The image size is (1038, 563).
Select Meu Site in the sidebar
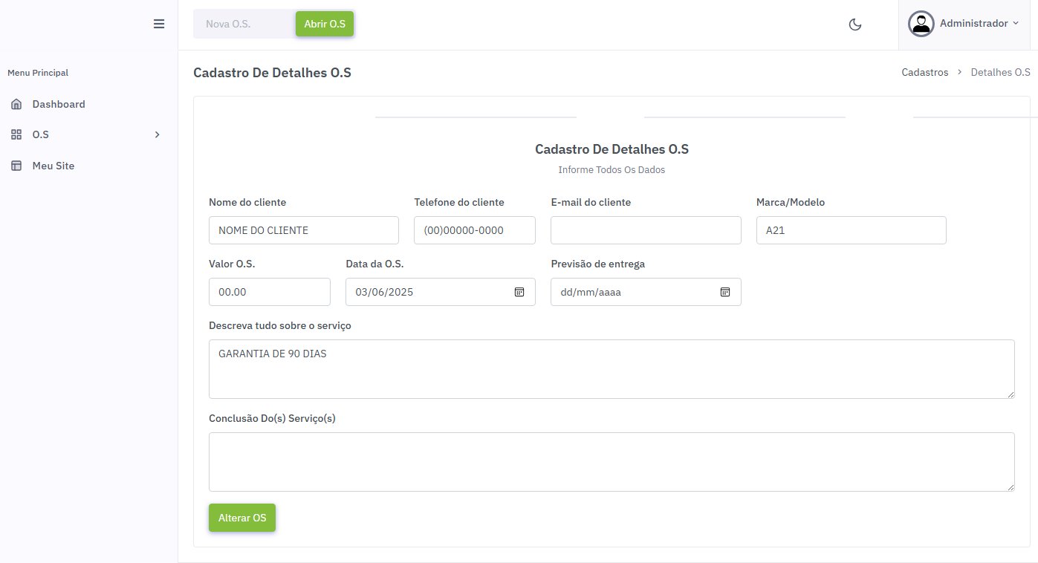[x=53, y=166]
